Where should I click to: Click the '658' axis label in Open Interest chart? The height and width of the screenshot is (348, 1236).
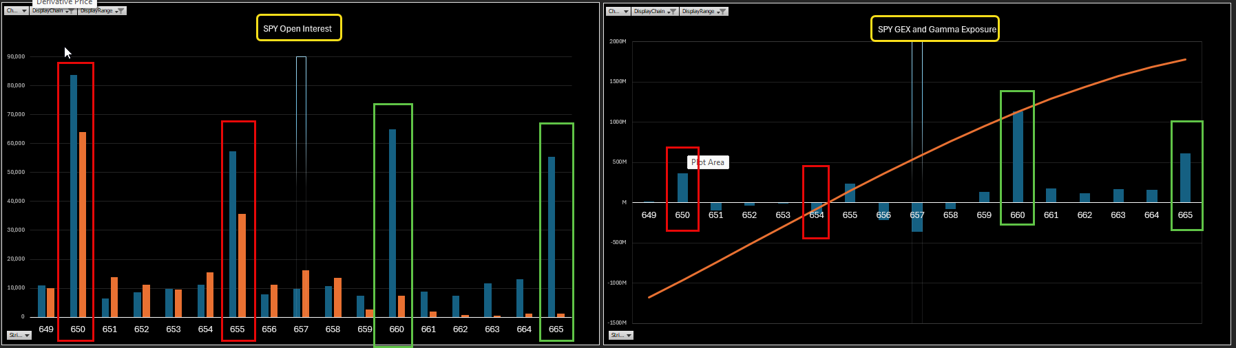pyautogui.click(x=333, y=329)
